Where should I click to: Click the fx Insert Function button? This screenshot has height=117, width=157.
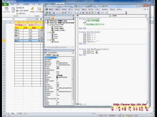click(37, 19)
